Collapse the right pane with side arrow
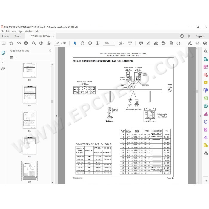This screenshot has width=209, height=209. tap(200, 116)
